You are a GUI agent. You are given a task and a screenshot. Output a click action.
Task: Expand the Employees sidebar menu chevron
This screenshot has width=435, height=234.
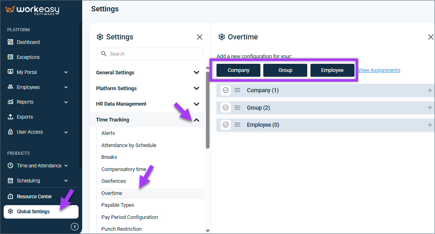[66, 87]
